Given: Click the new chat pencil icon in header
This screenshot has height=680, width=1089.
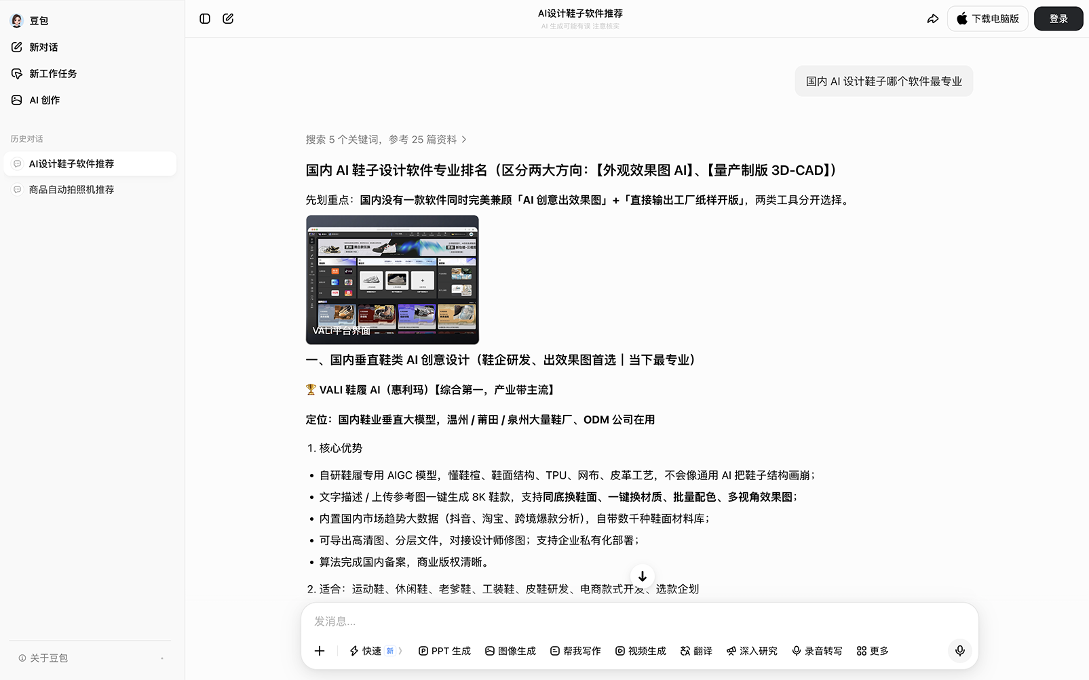Looking at the screenshot, I should tap(228, 19).
